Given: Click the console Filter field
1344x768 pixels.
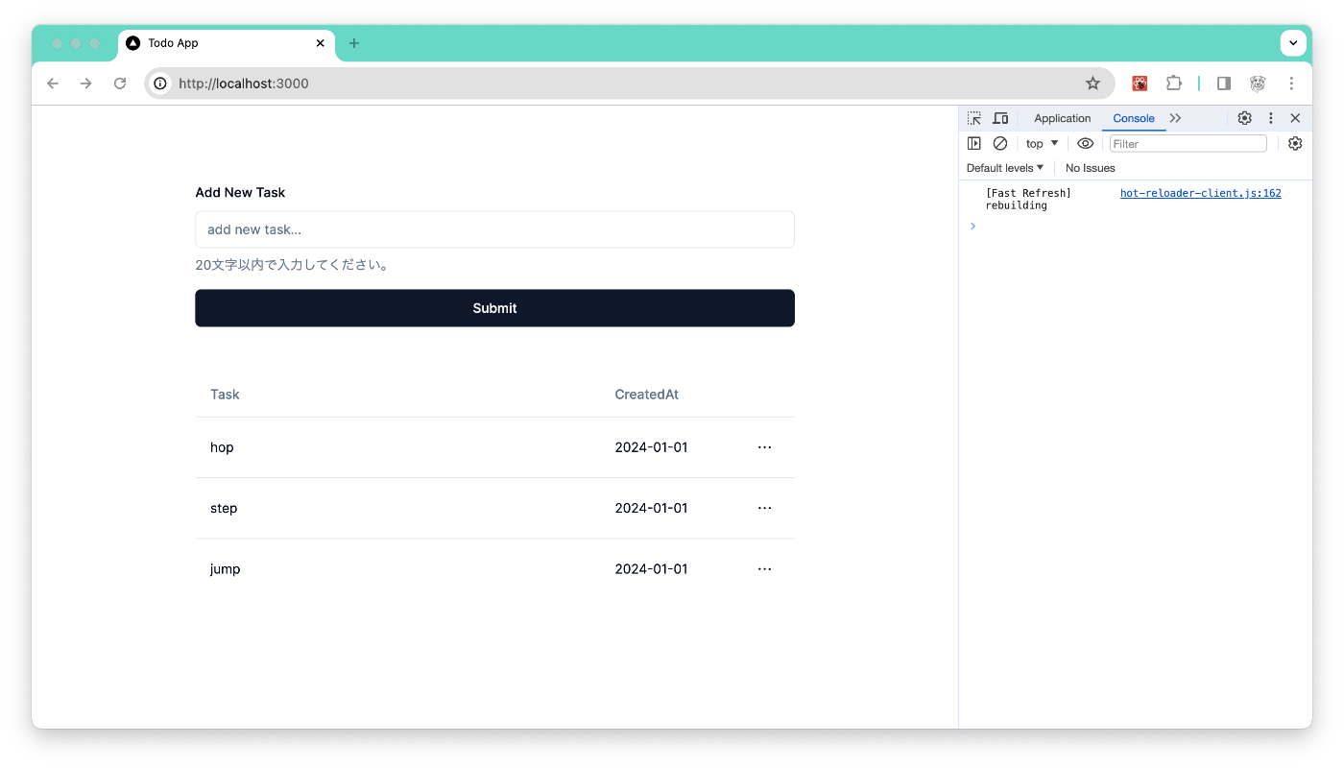Looking at the screenshot, I should click(x=1188, y=143).
